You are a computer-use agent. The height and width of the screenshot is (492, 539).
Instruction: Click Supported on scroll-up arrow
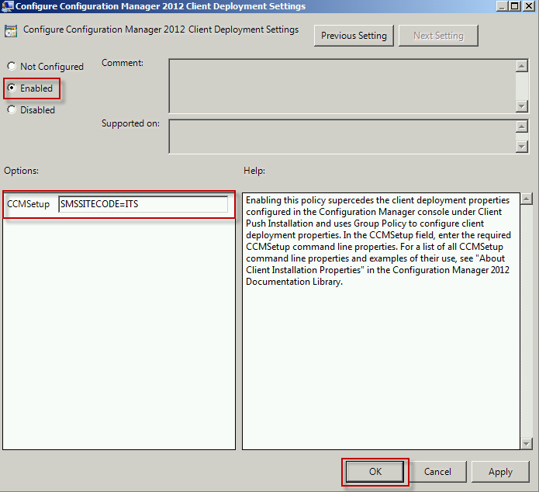coord(522,126)
